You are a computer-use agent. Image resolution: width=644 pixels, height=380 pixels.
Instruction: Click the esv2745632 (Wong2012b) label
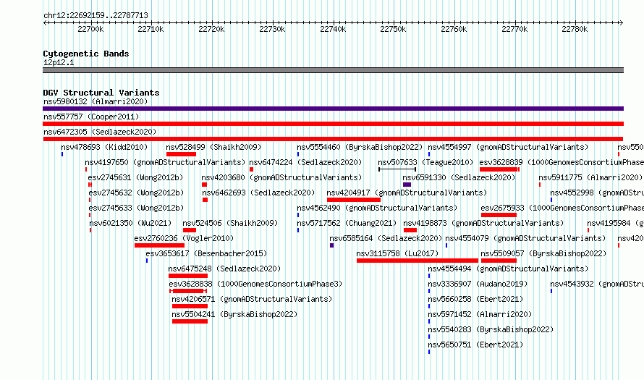(x=136, y=193)
